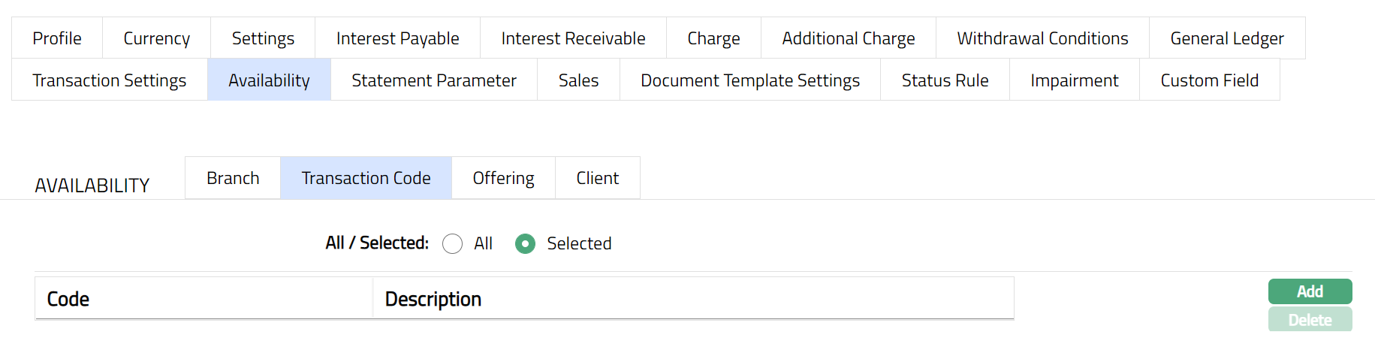The height and width of the screenshot is (338, 1375).
Task: Open the Charge tab
Action: tap(713, 38)
